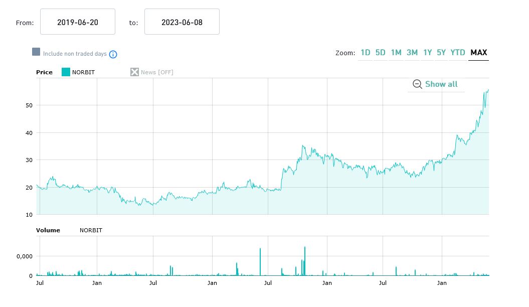This screenshot has width=529, height=307.
Task: Toggle the News [OFF] label
Action: pyautogui.click(x=157, y=72)
